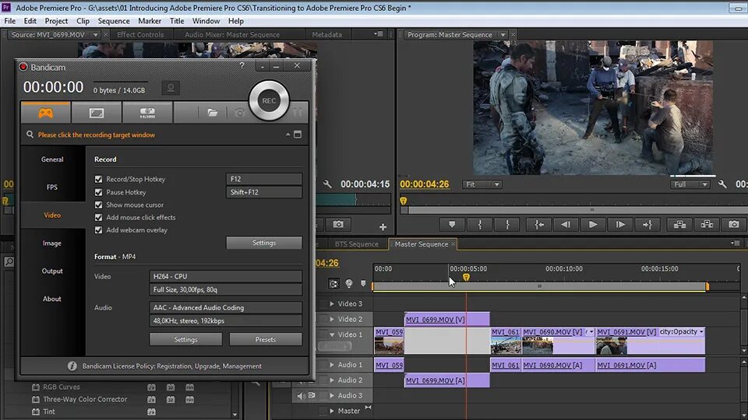
Task: Click Format section Settings button
Action: pos(185,340)
